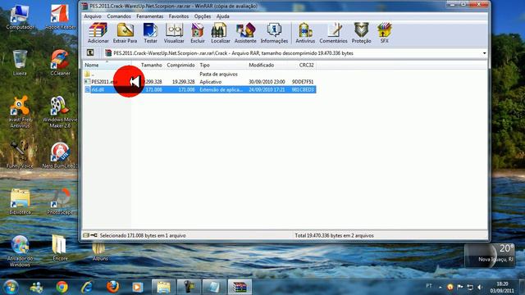Open the Comandos menu
The width and height of the screenshot is (525, 295).
tap(119, 16)
